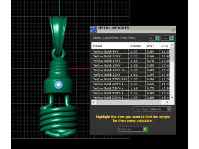199x149 pixels.
Task: Click the Calculate button label
Action: coord(125,129)
